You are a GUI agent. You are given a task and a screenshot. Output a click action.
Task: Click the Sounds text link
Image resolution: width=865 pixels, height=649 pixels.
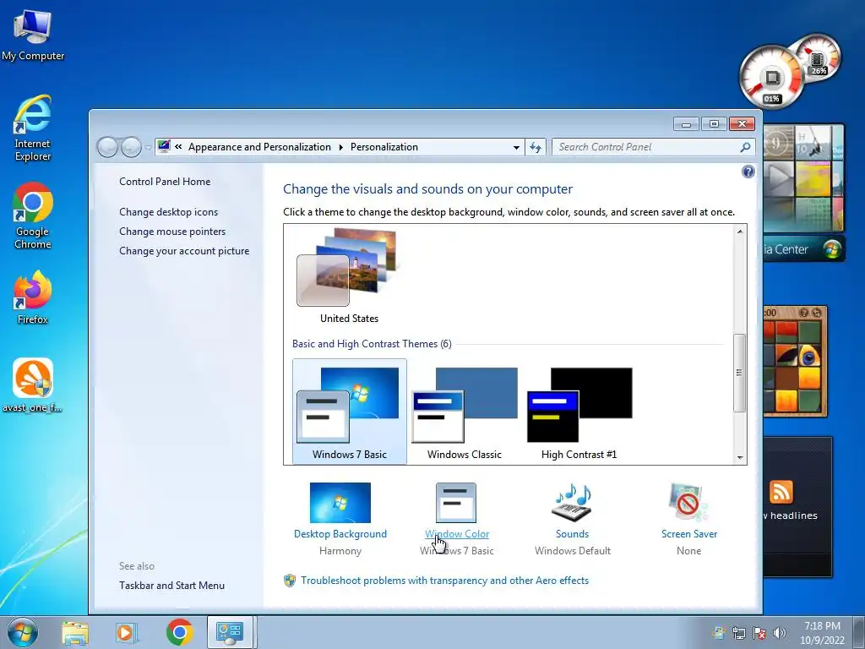click(572, 534)
